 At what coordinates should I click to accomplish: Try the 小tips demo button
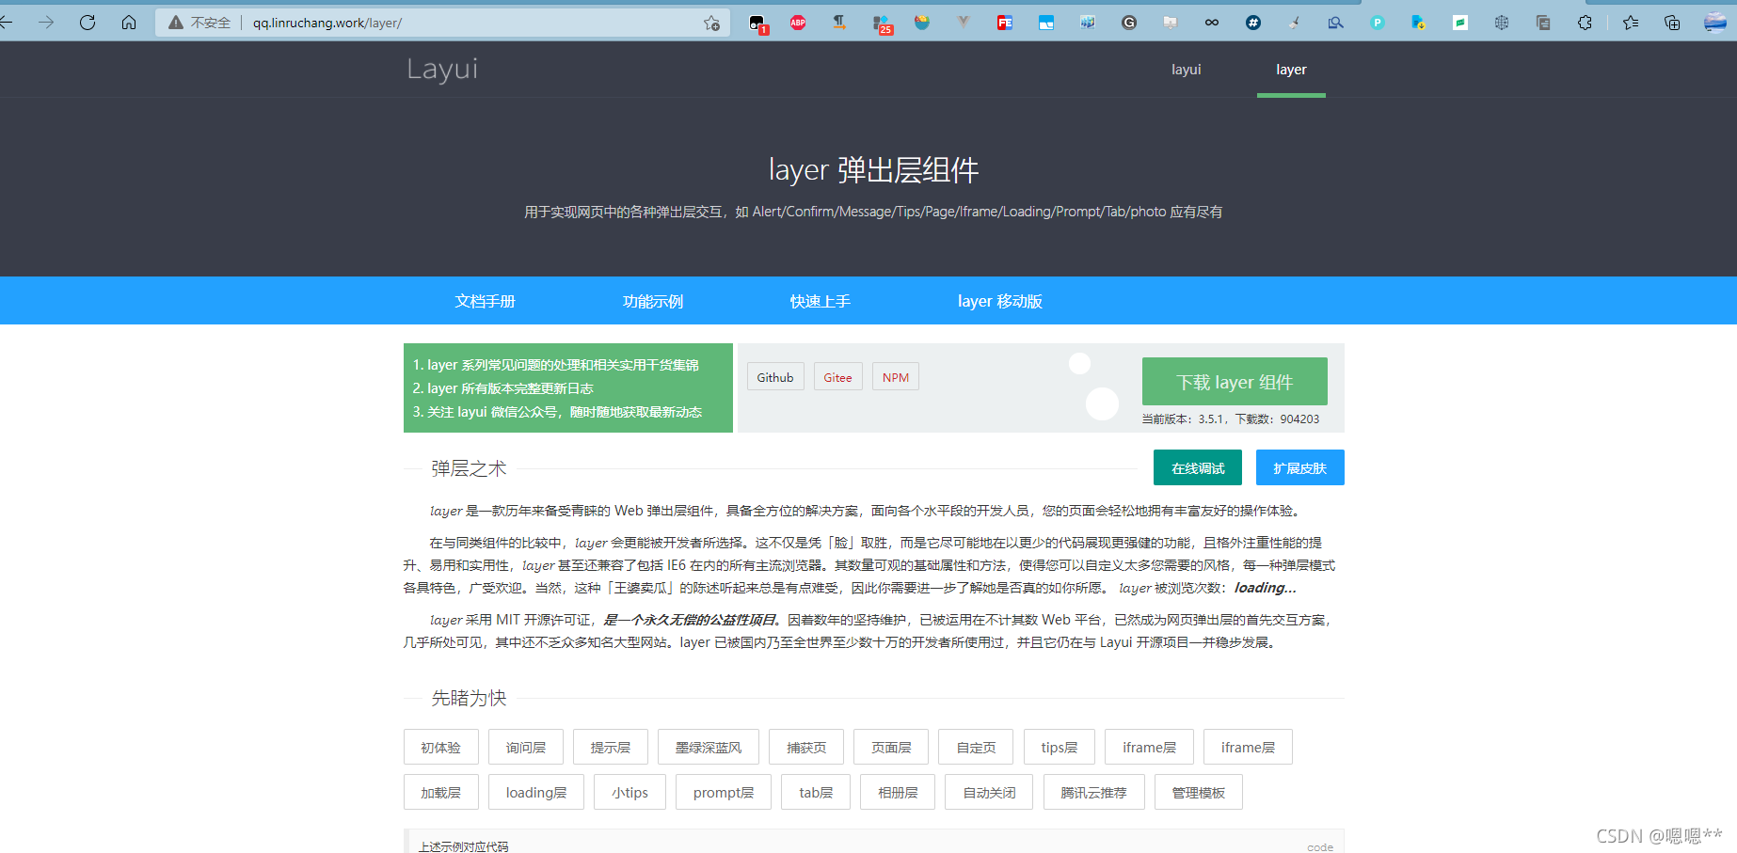coord(630,792)
